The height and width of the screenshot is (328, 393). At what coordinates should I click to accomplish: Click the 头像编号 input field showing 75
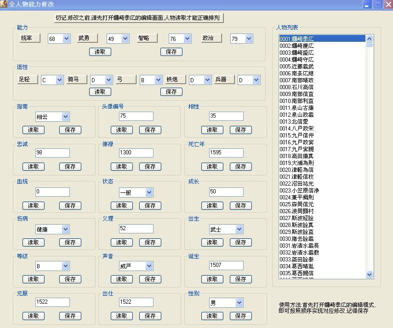[136, 116]
